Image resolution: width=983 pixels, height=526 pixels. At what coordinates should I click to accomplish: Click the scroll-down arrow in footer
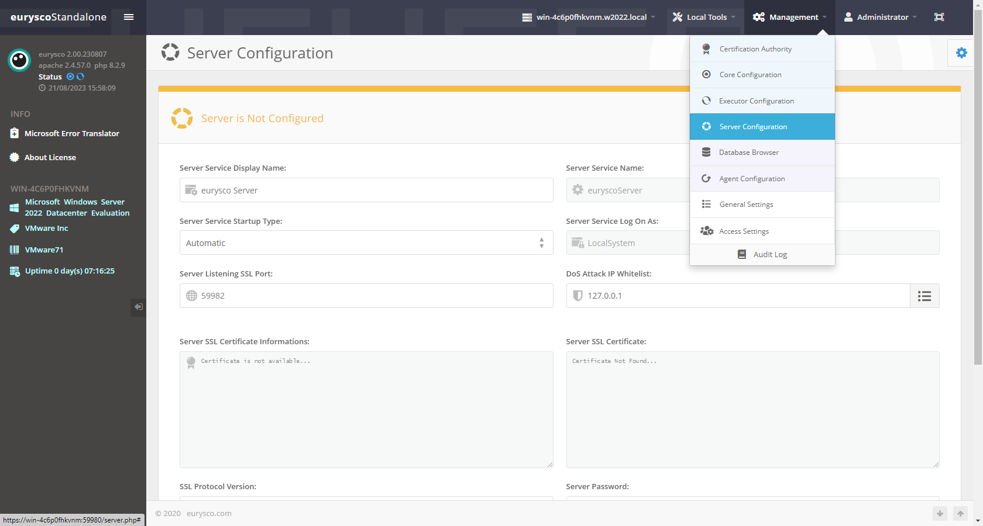coord(940,513)
